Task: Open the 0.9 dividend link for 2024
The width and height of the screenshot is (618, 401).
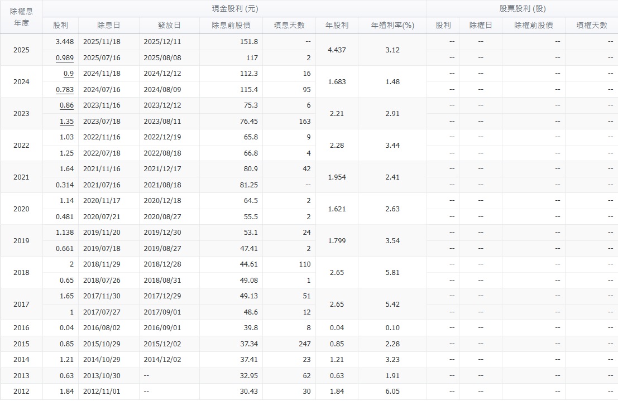Action: (x=68, y=73)
